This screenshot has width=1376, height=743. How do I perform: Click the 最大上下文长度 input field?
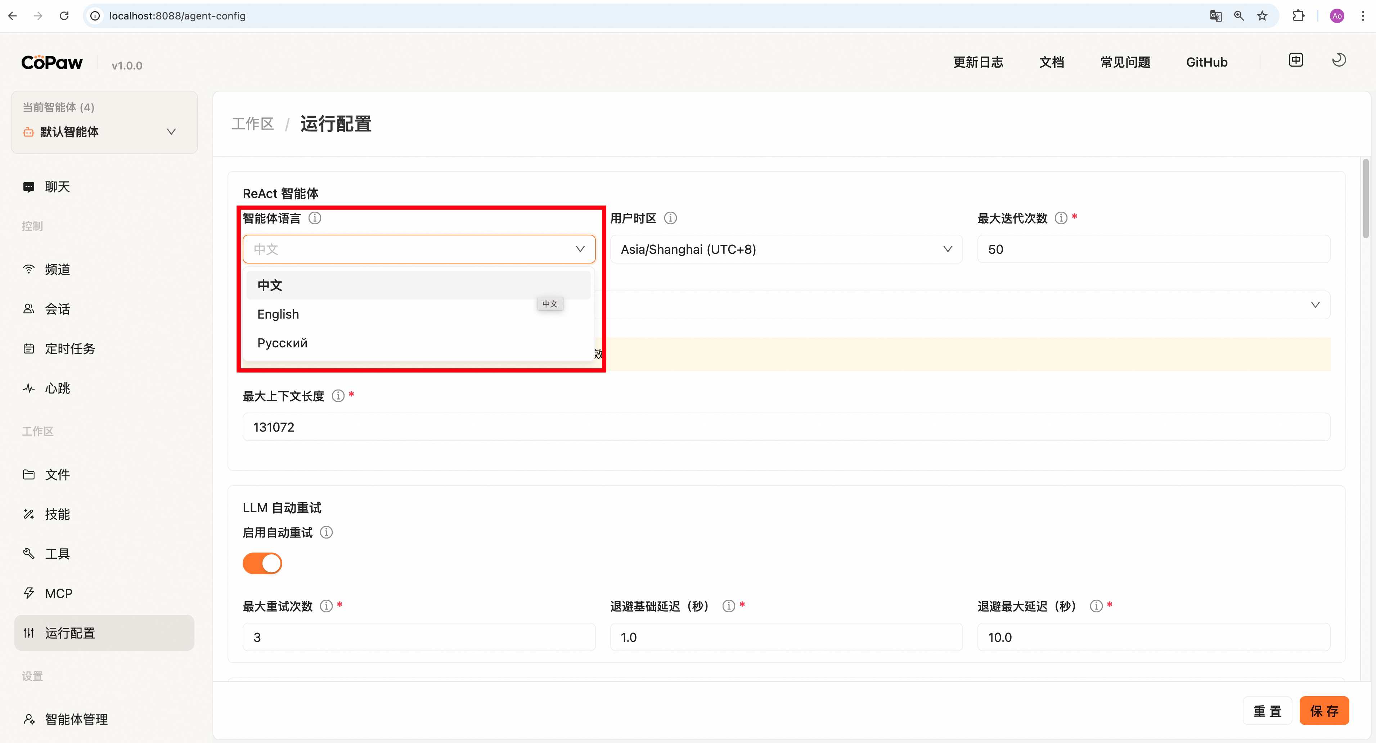[x=786, y=427]
